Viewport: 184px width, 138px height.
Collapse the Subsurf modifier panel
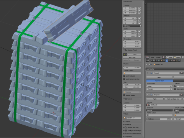tap(148, 73)
